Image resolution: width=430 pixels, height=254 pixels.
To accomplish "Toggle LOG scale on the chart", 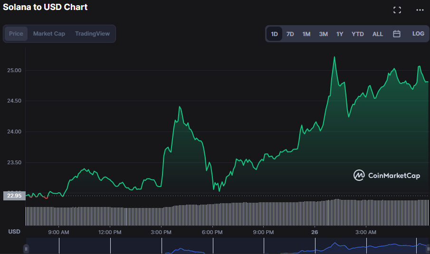I will tap(418, 34).
